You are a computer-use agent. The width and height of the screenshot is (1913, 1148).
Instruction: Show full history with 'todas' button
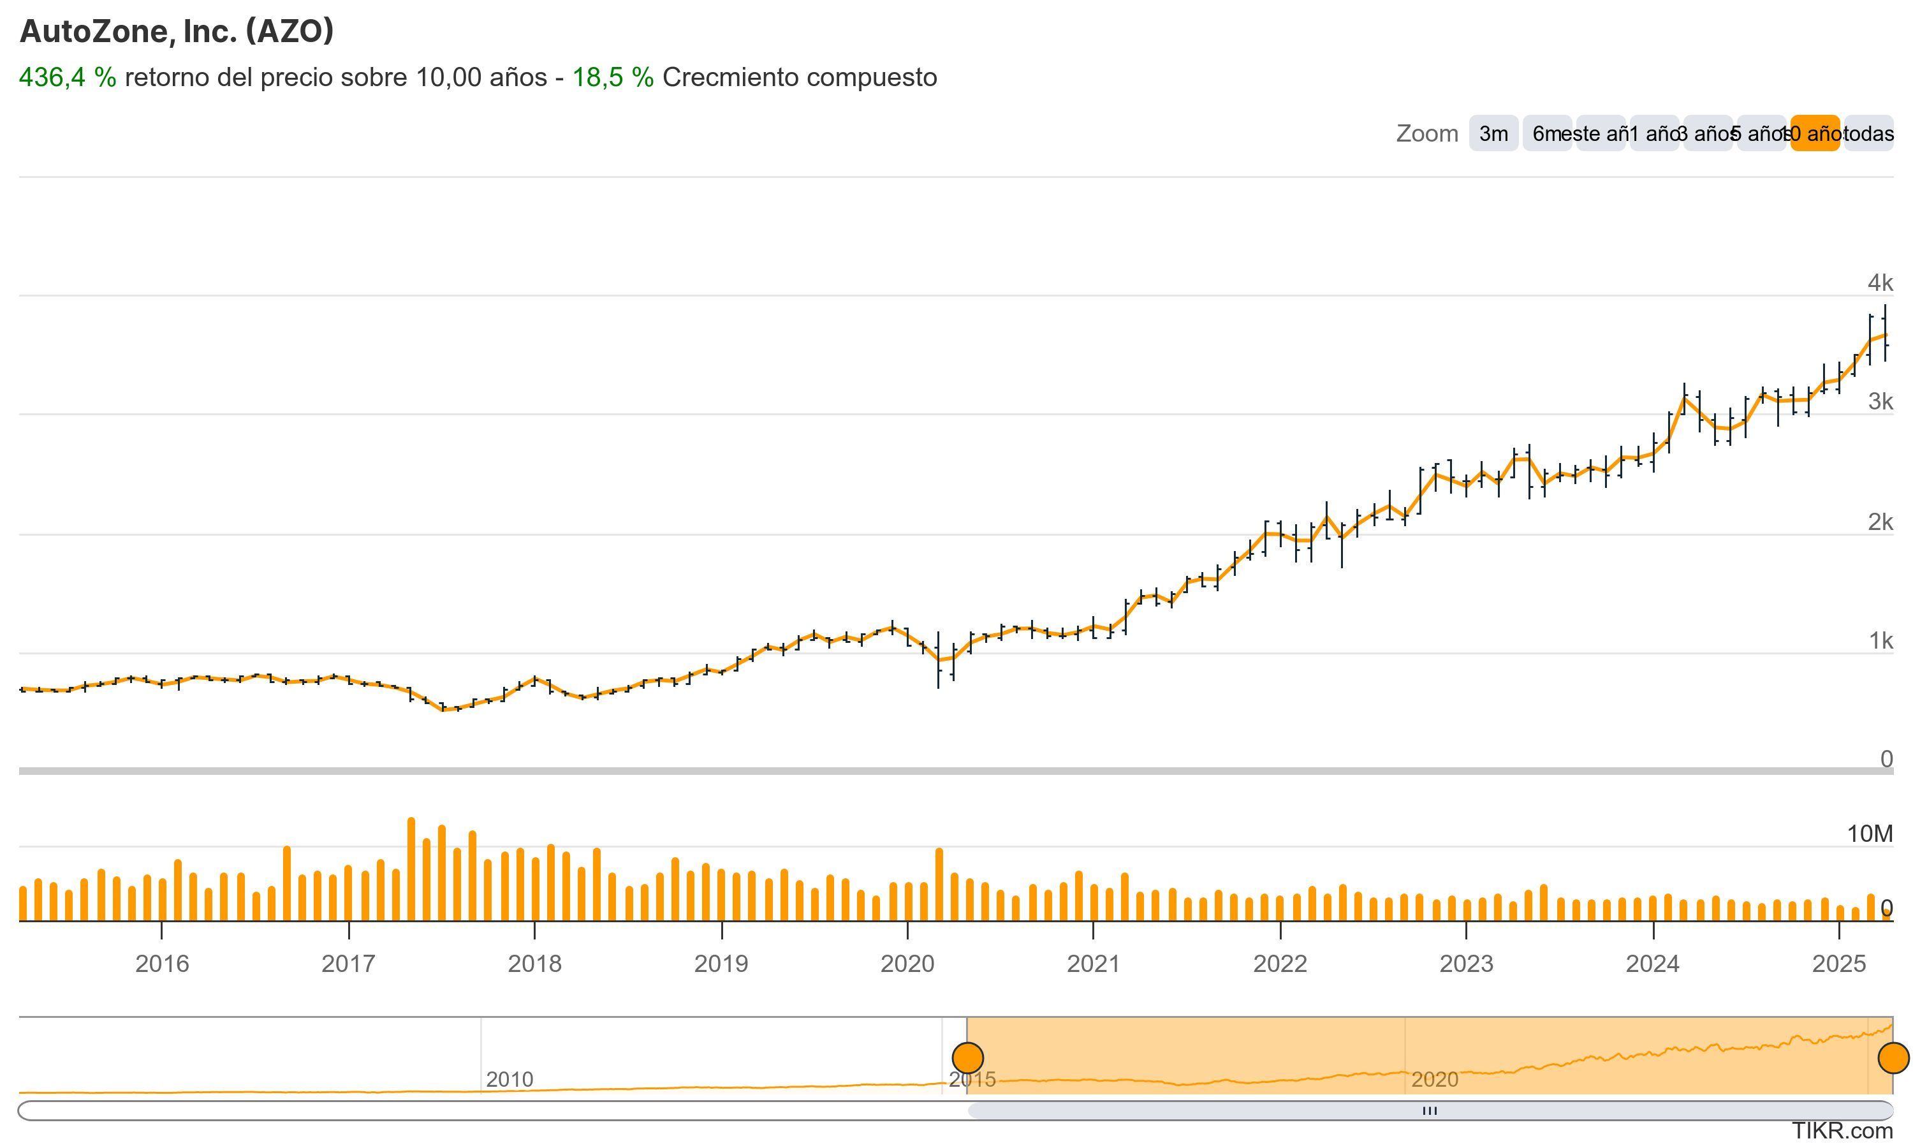1868,133
